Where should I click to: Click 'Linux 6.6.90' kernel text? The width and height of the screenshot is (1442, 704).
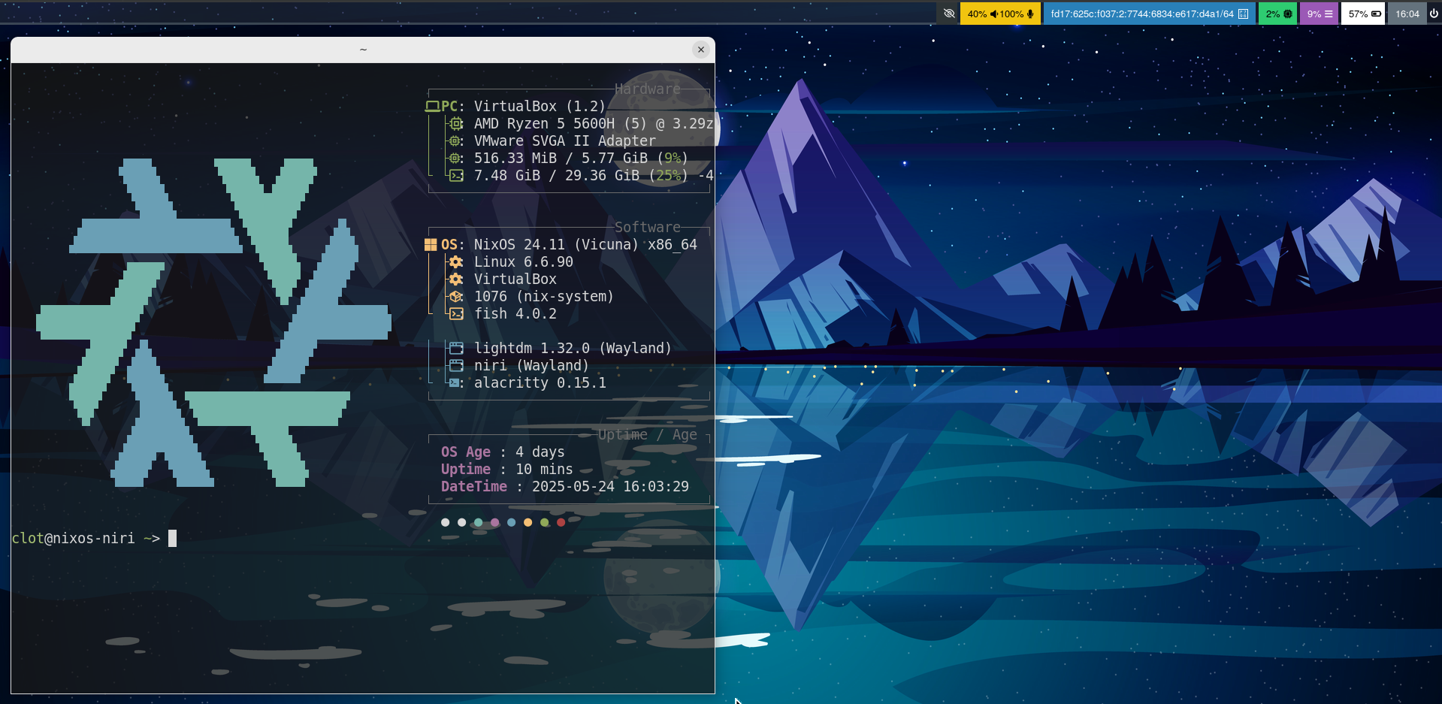[523, 262]
